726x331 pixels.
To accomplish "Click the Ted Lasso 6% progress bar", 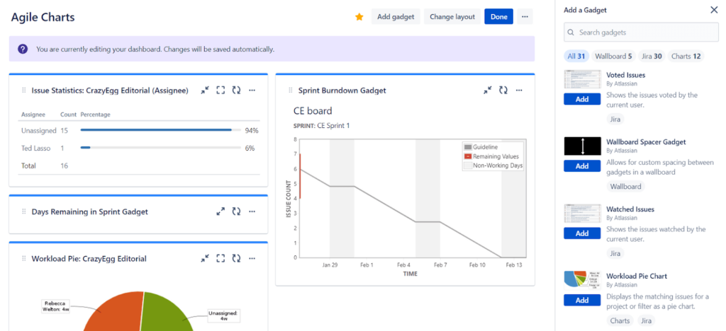I will point(161,148).
